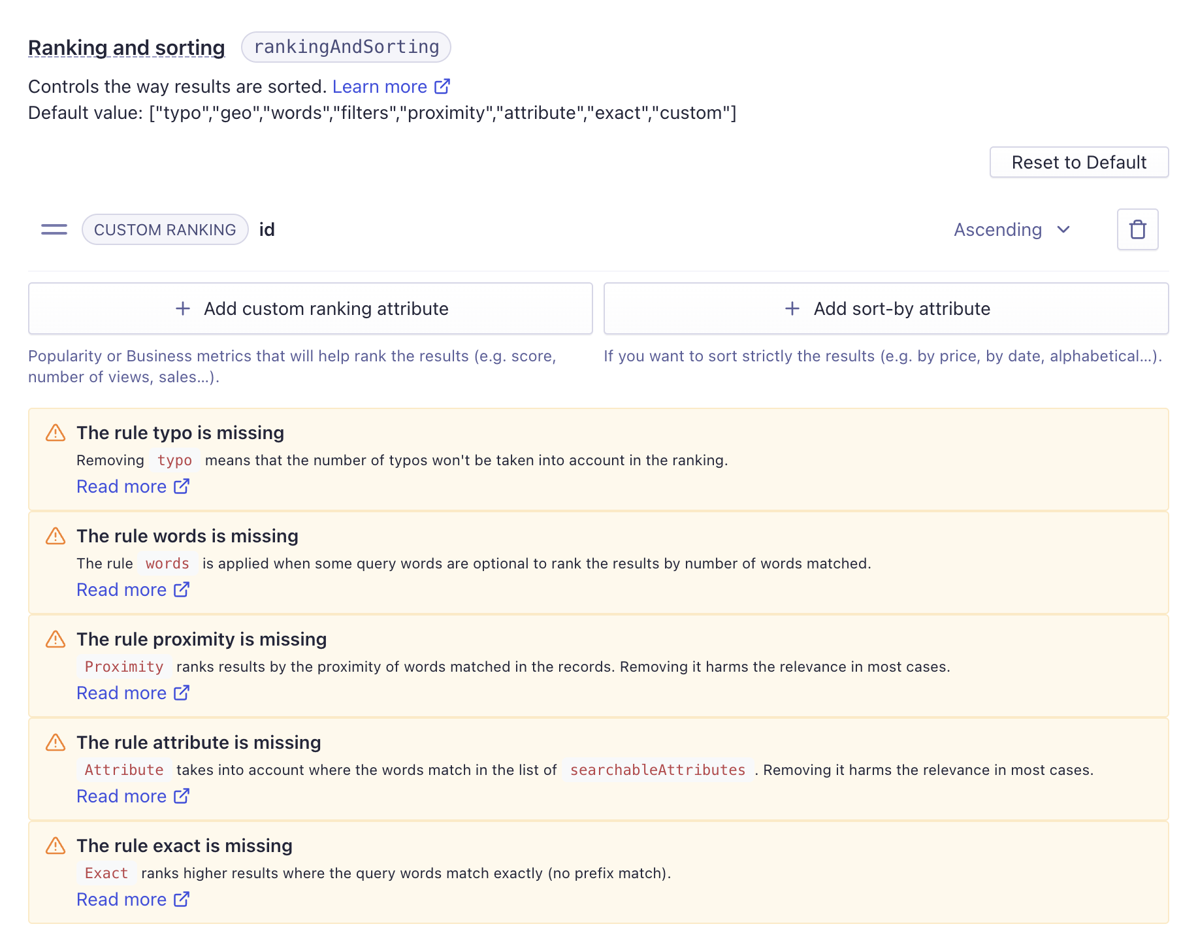Image resolution: width=1198 pixels, height=937 pixels.
Task: Click the rankingAndSorting code badge
Action: pyautogui.click(x=346, y=47)
